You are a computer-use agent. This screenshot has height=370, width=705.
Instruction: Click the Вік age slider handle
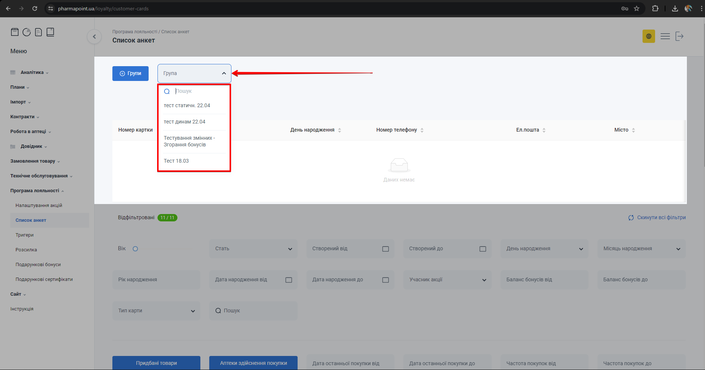135,249
